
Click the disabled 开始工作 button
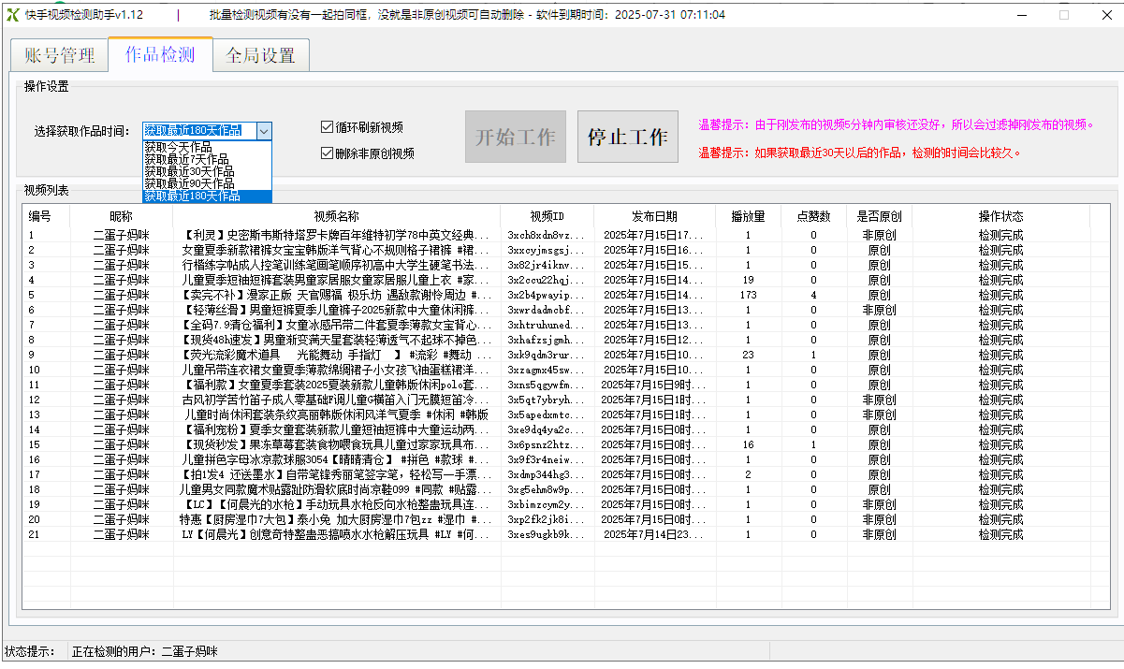[x=516, y=137]
